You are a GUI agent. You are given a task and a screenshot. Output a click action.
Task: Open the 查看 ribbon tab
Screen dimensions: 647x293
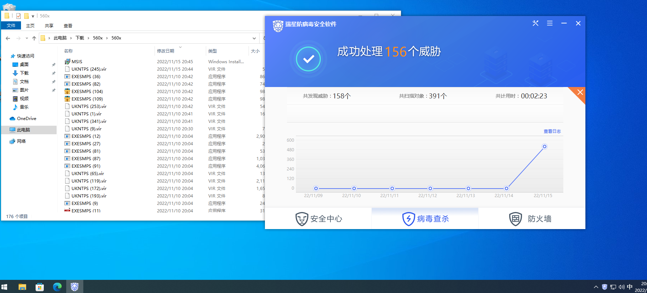click(x=68, y=26)
